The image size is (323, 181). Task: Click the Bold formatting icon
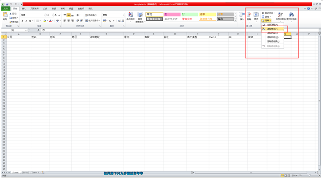pyautogui.click(x=22, y=21)
